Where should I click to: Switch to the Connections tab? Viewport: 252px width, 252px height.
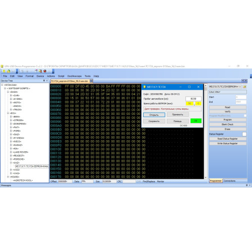tap(229, 181)
